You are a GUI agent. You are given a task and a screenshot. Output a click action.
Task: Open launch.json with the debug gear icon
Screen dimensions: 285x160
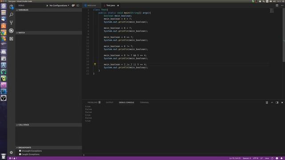73,5
